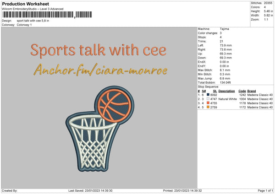Click the N# column header

click(204, 91)
